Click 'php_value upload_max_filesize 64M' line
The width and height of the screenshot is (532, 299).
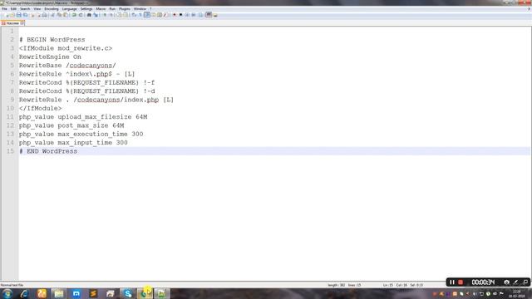coord(83,117)
